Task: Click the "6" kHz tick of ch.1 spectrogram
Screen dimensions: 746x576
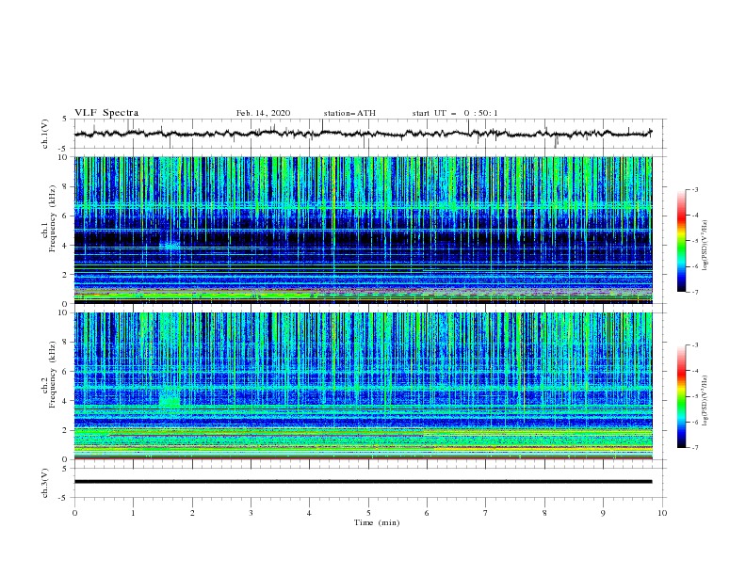Action: pyautogui.click(x=66, y=216)
